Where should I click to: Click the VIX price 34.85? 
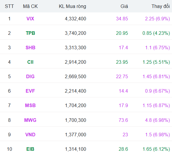[x=122, y=19]
